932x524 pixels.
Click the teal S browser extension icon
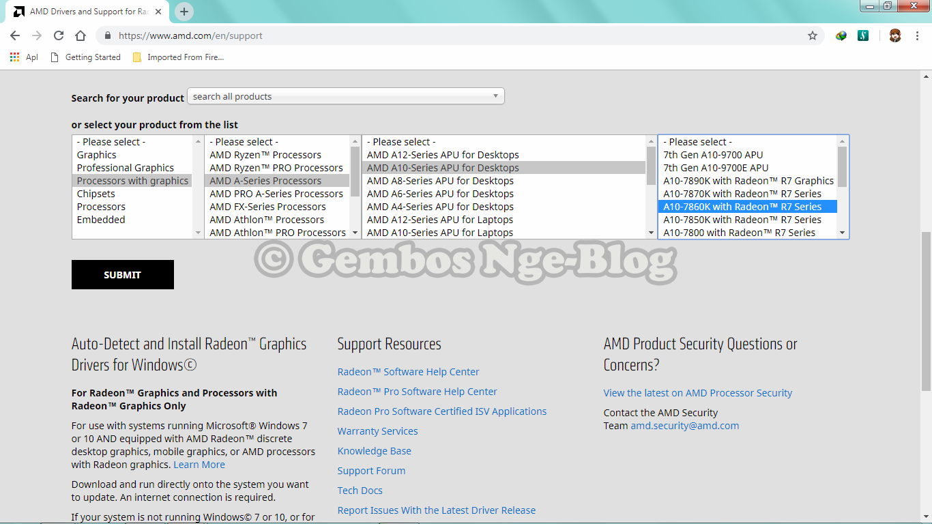tap(863, 35)
